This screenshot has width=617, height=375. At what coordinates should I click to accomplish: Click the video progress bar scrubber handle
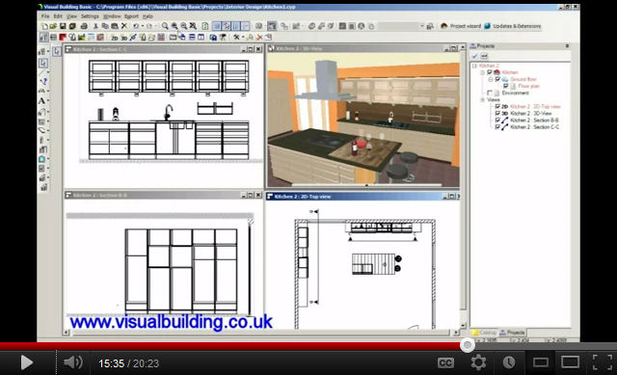tap(467, 345)
